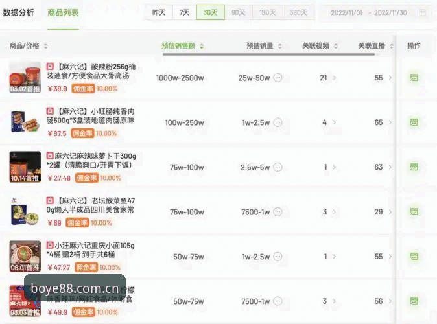This screenshot has width=437, height=324.
Task: Click shop badge before 麻辣味萝卜干 title
Action: tap(50, 156)
